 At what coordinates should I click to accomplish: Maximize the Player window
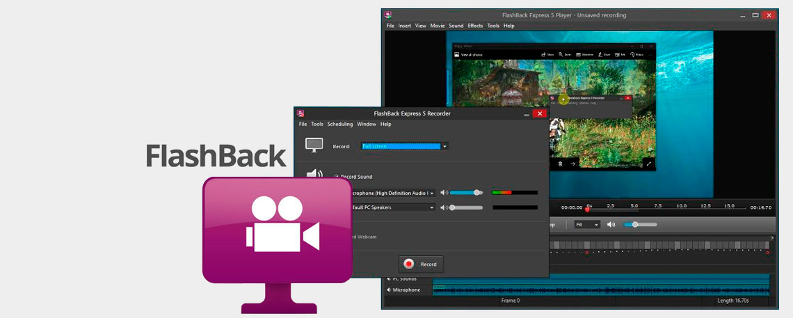(x=755, y=15)
